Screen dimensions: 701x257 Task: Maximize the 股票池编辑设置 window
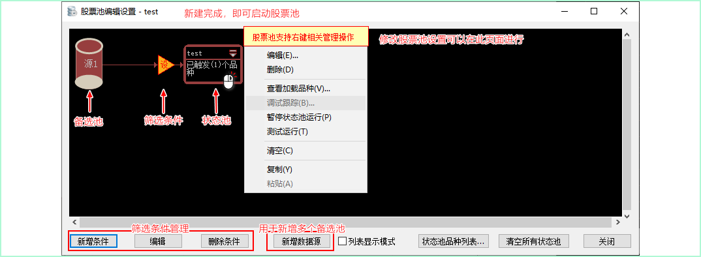(x=594, y=12)
